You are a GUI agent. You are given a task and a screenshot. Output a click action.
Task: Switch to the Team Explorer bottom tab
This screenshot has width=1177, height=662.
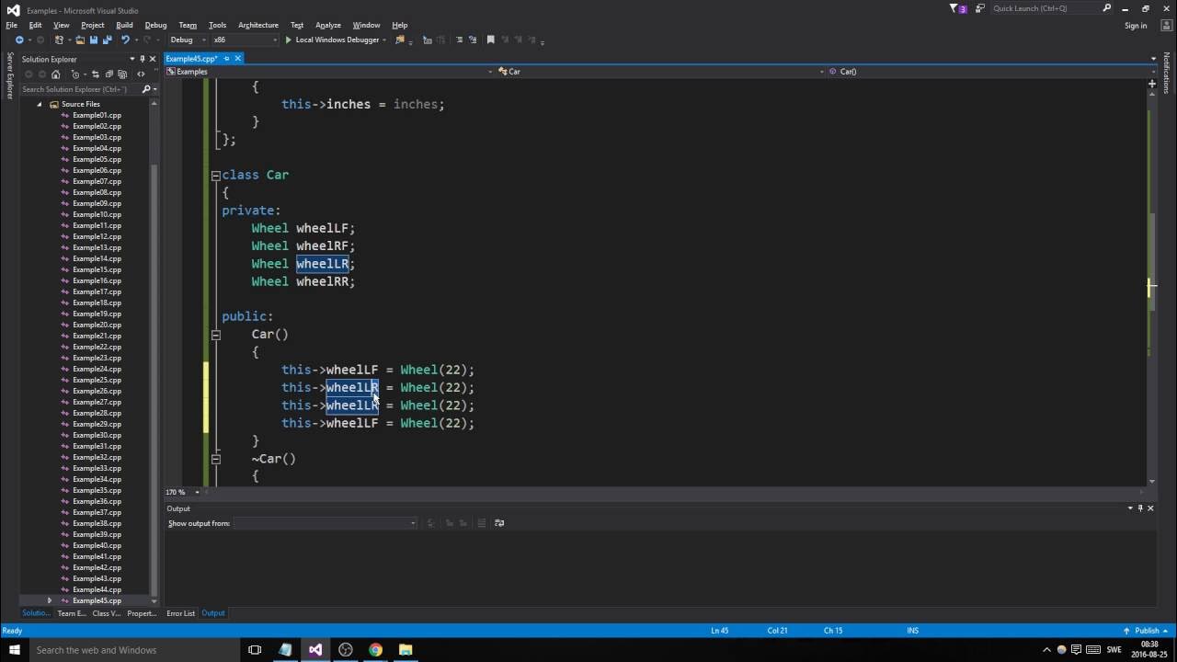[72, 613]
